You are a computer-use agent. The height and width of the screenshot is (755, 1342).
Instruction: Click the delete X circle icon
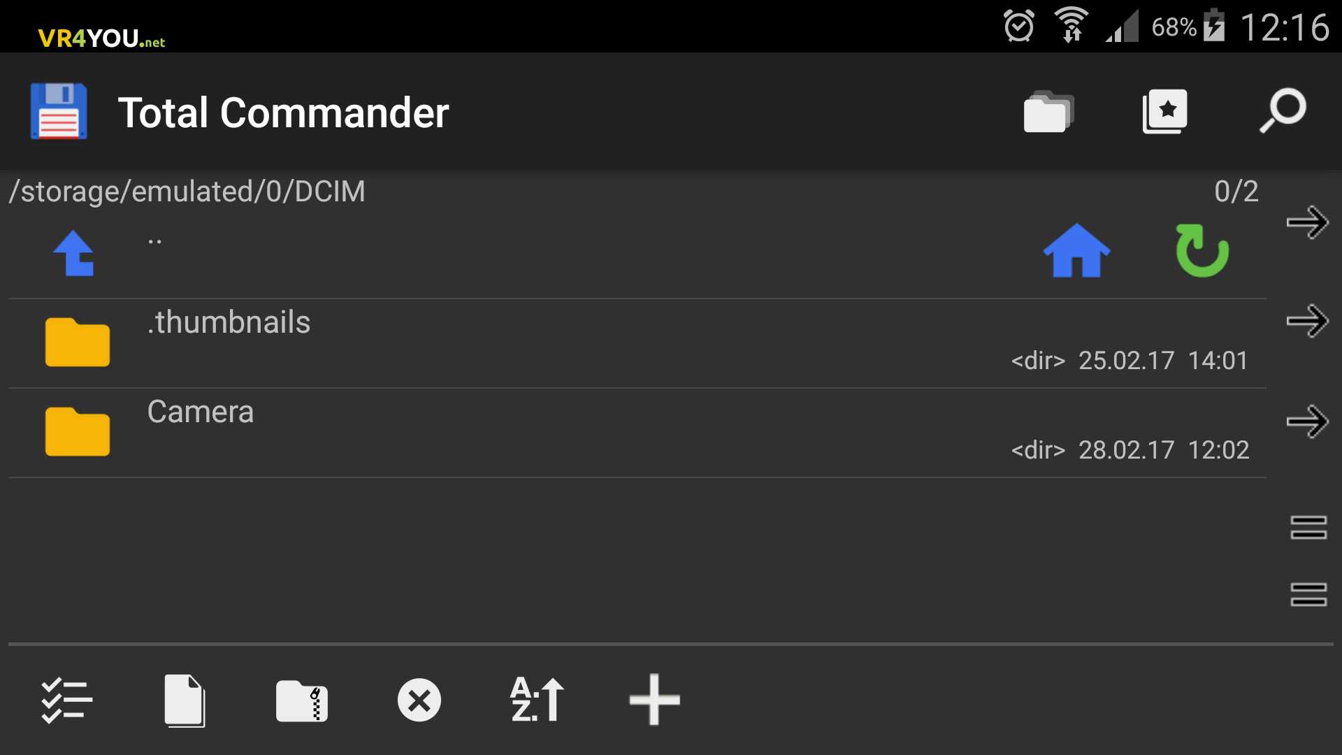coord(419,700)
